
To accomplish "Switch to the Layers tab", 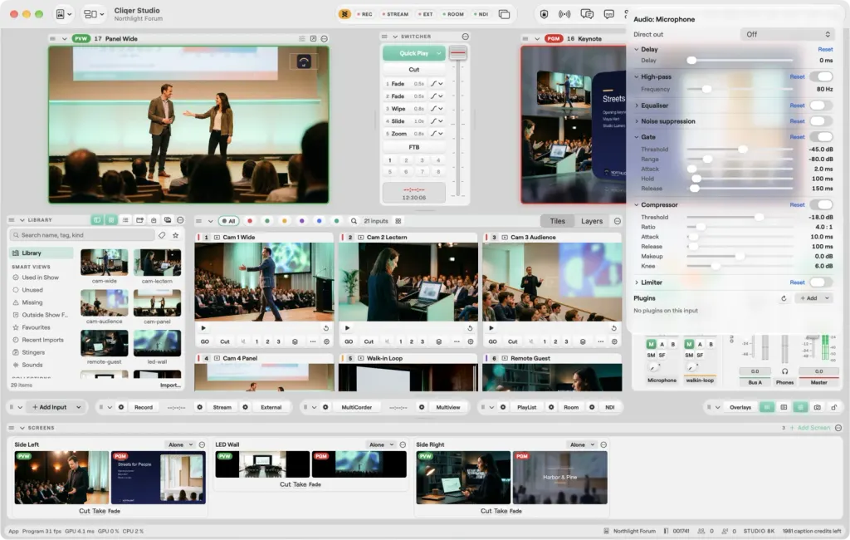I will click(591, 221).
